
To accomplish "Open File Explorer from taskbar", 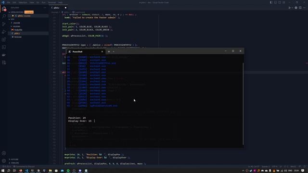I will [50, 171].
